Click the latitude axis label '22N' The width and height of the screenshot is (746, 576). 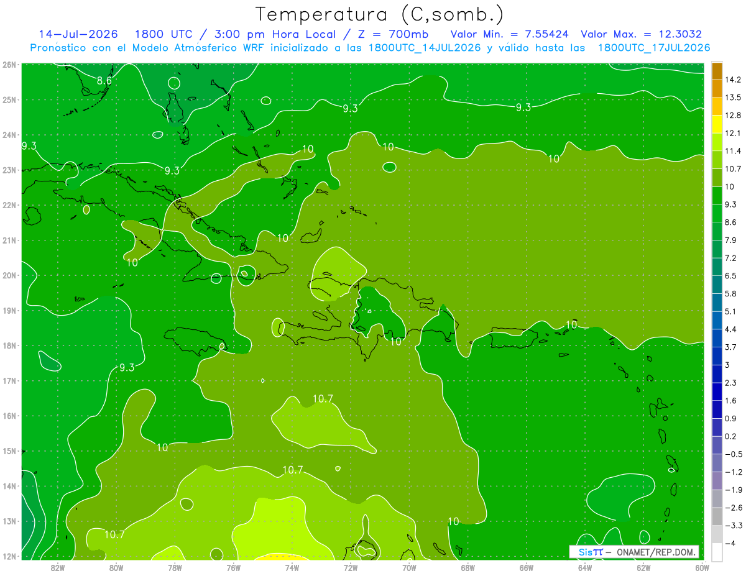coord(9,205)
